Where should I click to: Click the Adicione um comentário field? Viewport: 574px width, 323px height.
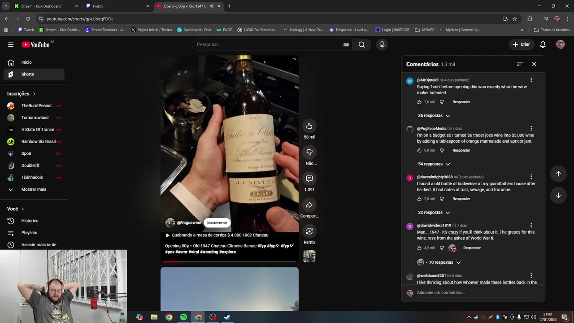pyautogui.click(x=476, y=292)
